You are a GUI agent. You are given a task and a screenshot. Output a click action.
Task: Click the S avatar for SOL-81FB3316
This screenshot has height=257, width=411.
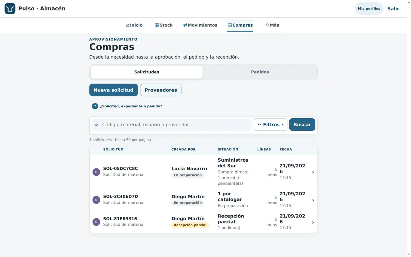[x=96, y=222]
